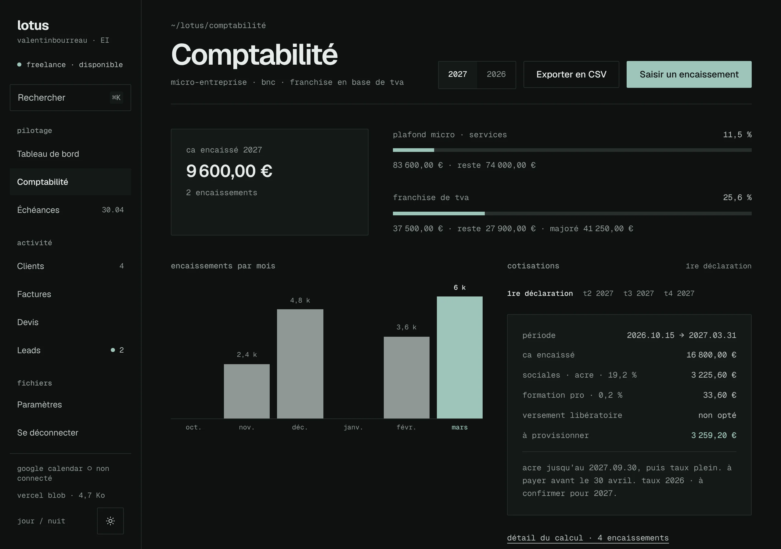The width and height of the screenshot is (781, 549).
Task: Select the 1re déclaration cotisations tab
Action: 540,293
